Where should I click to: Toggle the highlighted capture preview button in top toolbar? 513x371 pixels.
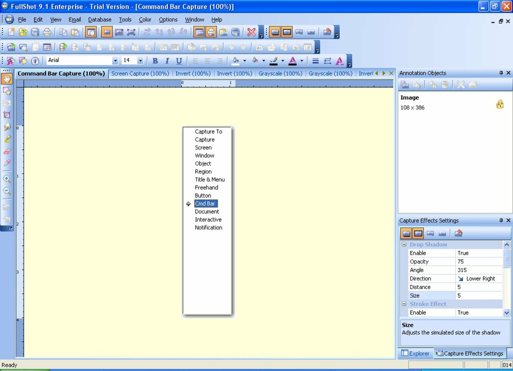(91, 32)
